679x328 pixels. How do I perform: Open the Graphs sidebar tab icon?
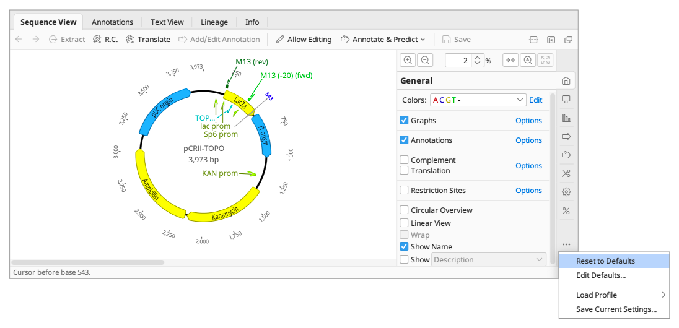(566, 118)
